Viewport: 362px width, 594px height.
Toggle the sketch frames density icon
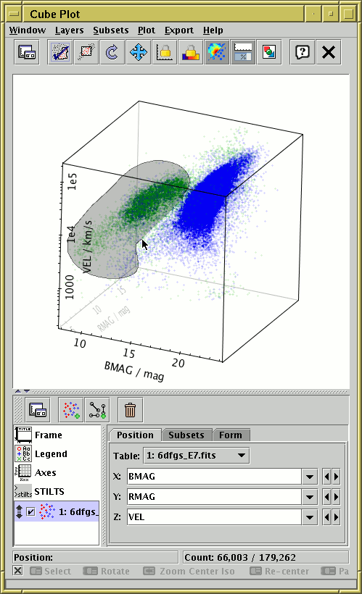point(217,52)
